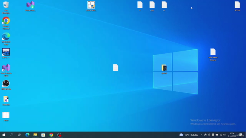Select the file named 'cs' on desktop
Screen dimensions: 246x138
tap(164, 6)
